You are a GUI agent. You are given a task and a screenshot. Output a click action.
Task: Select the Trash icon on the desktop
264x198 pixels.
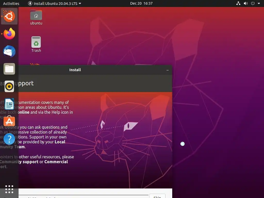coord(36,44)
